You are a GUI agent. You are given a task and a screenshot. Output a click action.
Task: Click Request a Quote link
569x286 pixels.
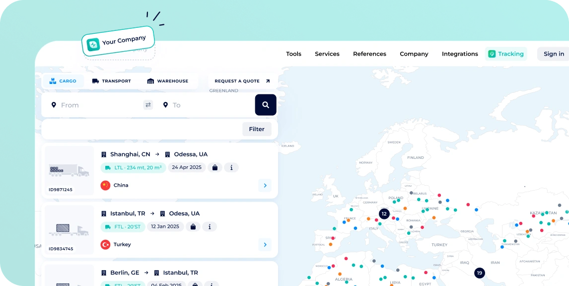click(242, 81)
